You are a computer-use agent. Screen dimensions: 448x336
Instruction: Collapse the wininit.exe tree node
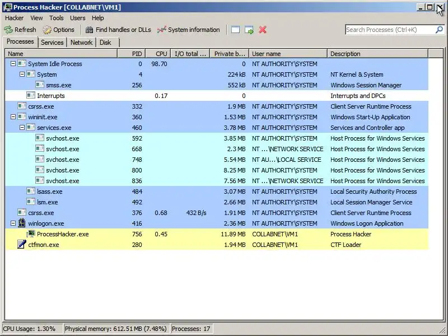13,117
